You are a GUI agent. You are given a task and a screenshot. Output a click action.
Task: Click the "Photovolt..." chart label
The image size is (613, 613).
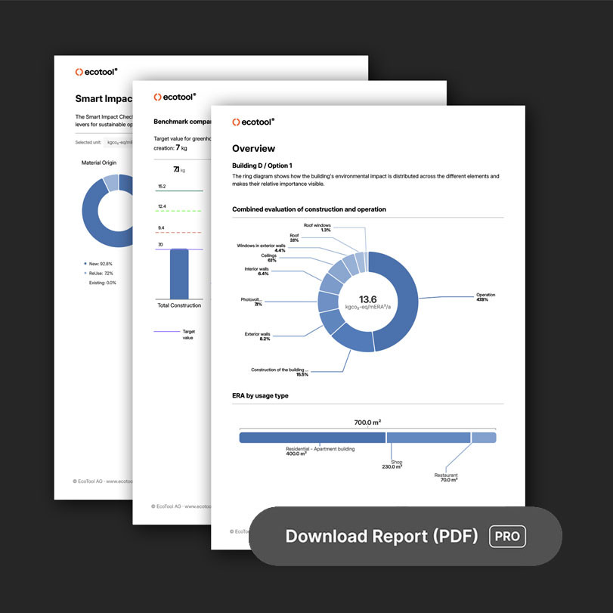(251, 299)
